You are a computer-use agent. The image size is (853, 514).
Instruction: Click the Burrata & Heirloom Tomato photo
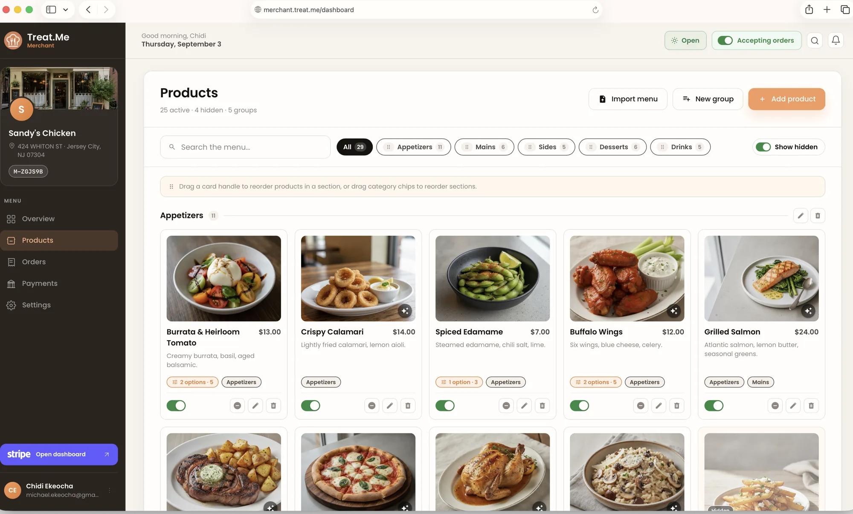(223, 278)
